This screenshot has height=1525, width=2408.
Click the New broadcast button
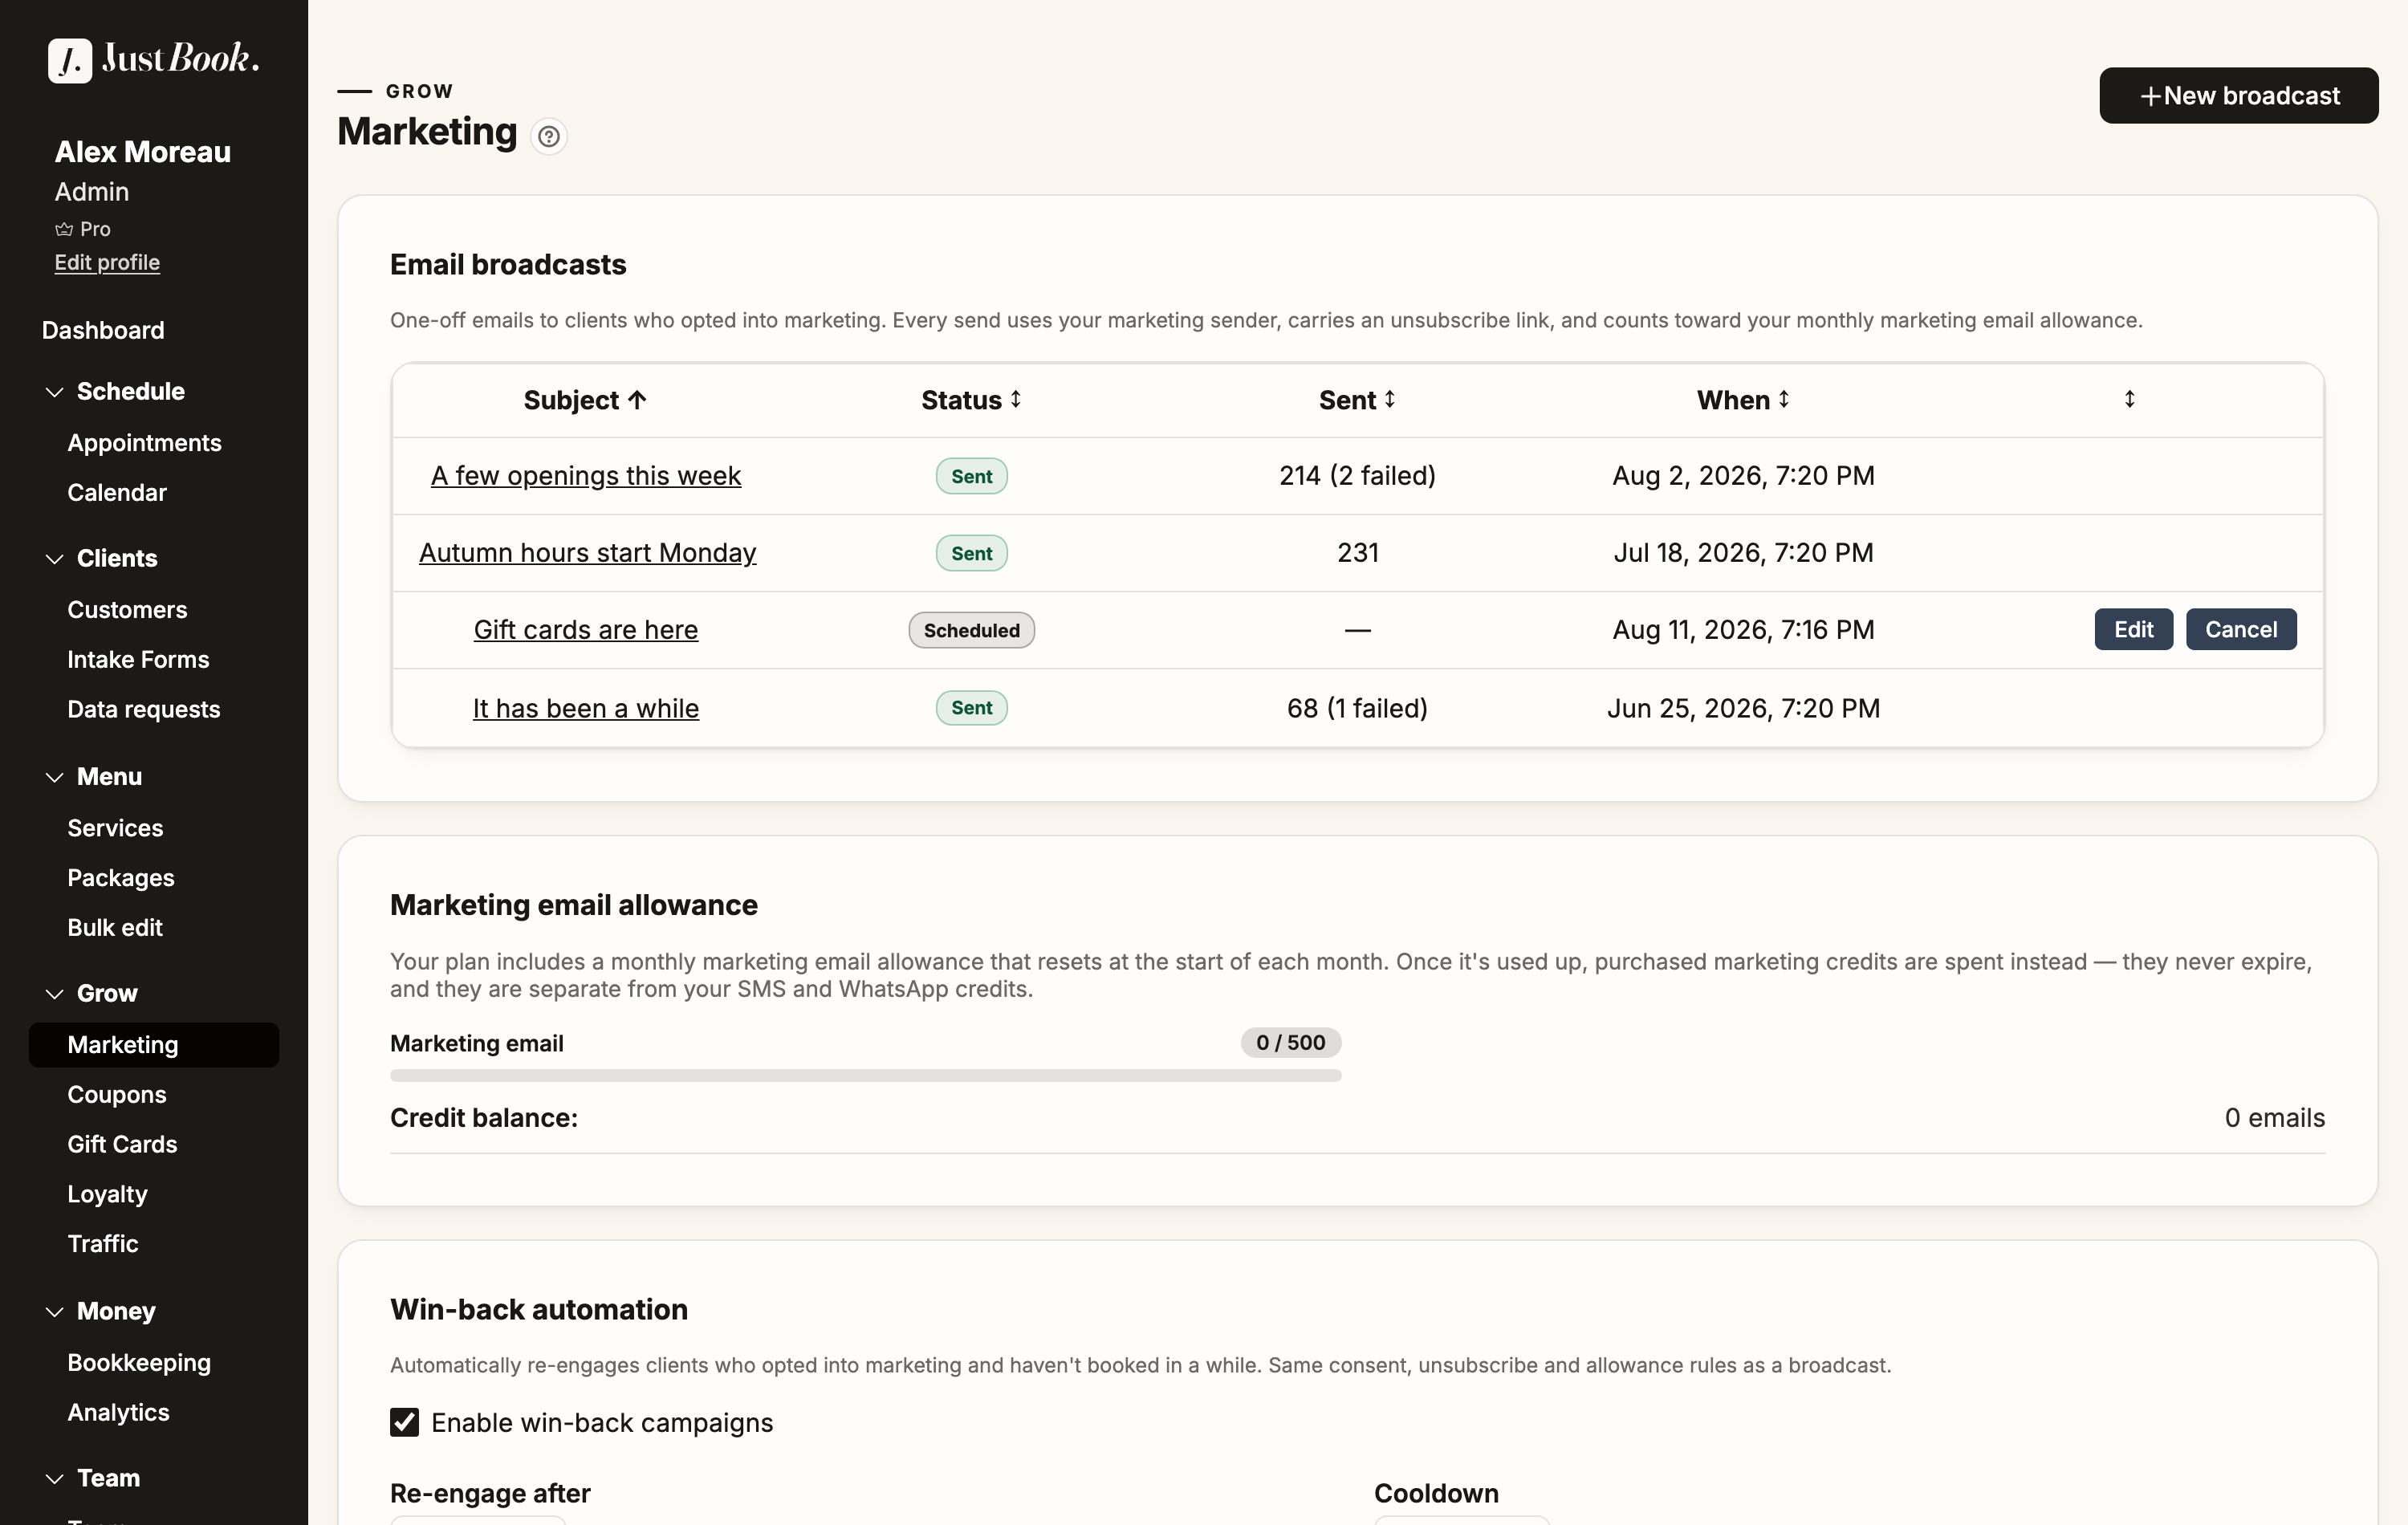point(2238,96)
